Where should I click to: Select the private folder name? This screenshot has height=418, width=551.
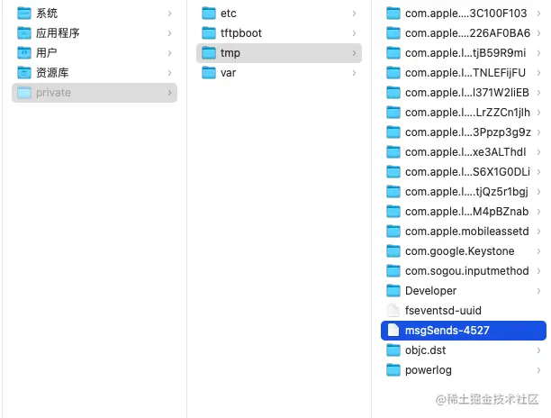[53, 93]
